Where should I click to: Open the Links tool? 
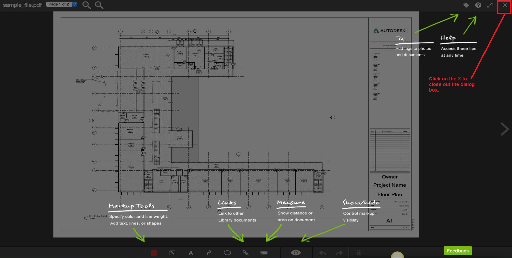pos(245,252)
